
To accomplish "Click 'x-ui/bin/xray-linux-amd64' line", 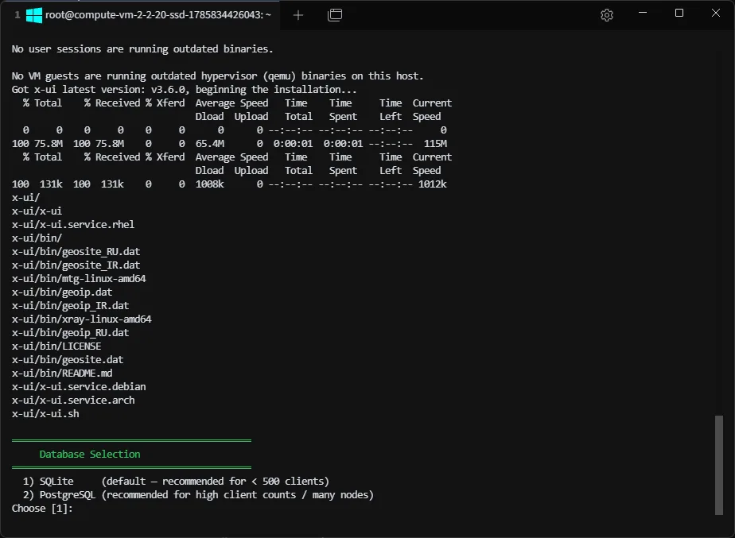I will click(82, 319).
